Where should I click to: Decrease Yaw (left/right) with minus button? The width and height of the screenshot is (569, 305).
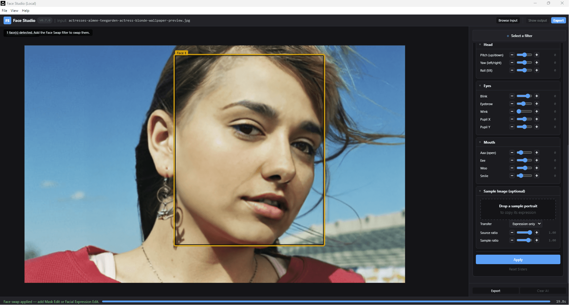click(512, 63)
